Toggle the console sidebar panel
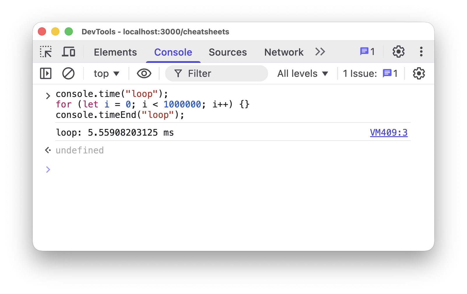Viewport: 467px width, 294px height. click(x=46, y=73)
